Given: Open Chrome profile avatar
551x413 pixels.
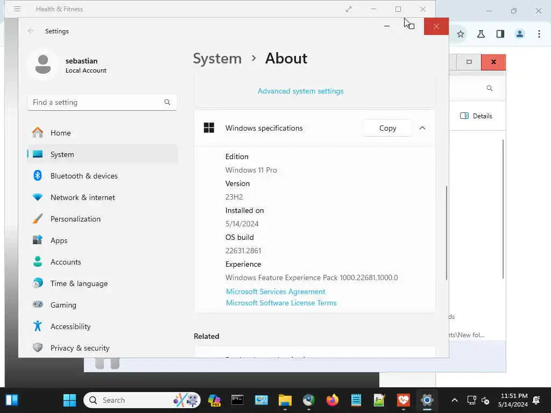Looking at the screenshot, I should [520, 34].
